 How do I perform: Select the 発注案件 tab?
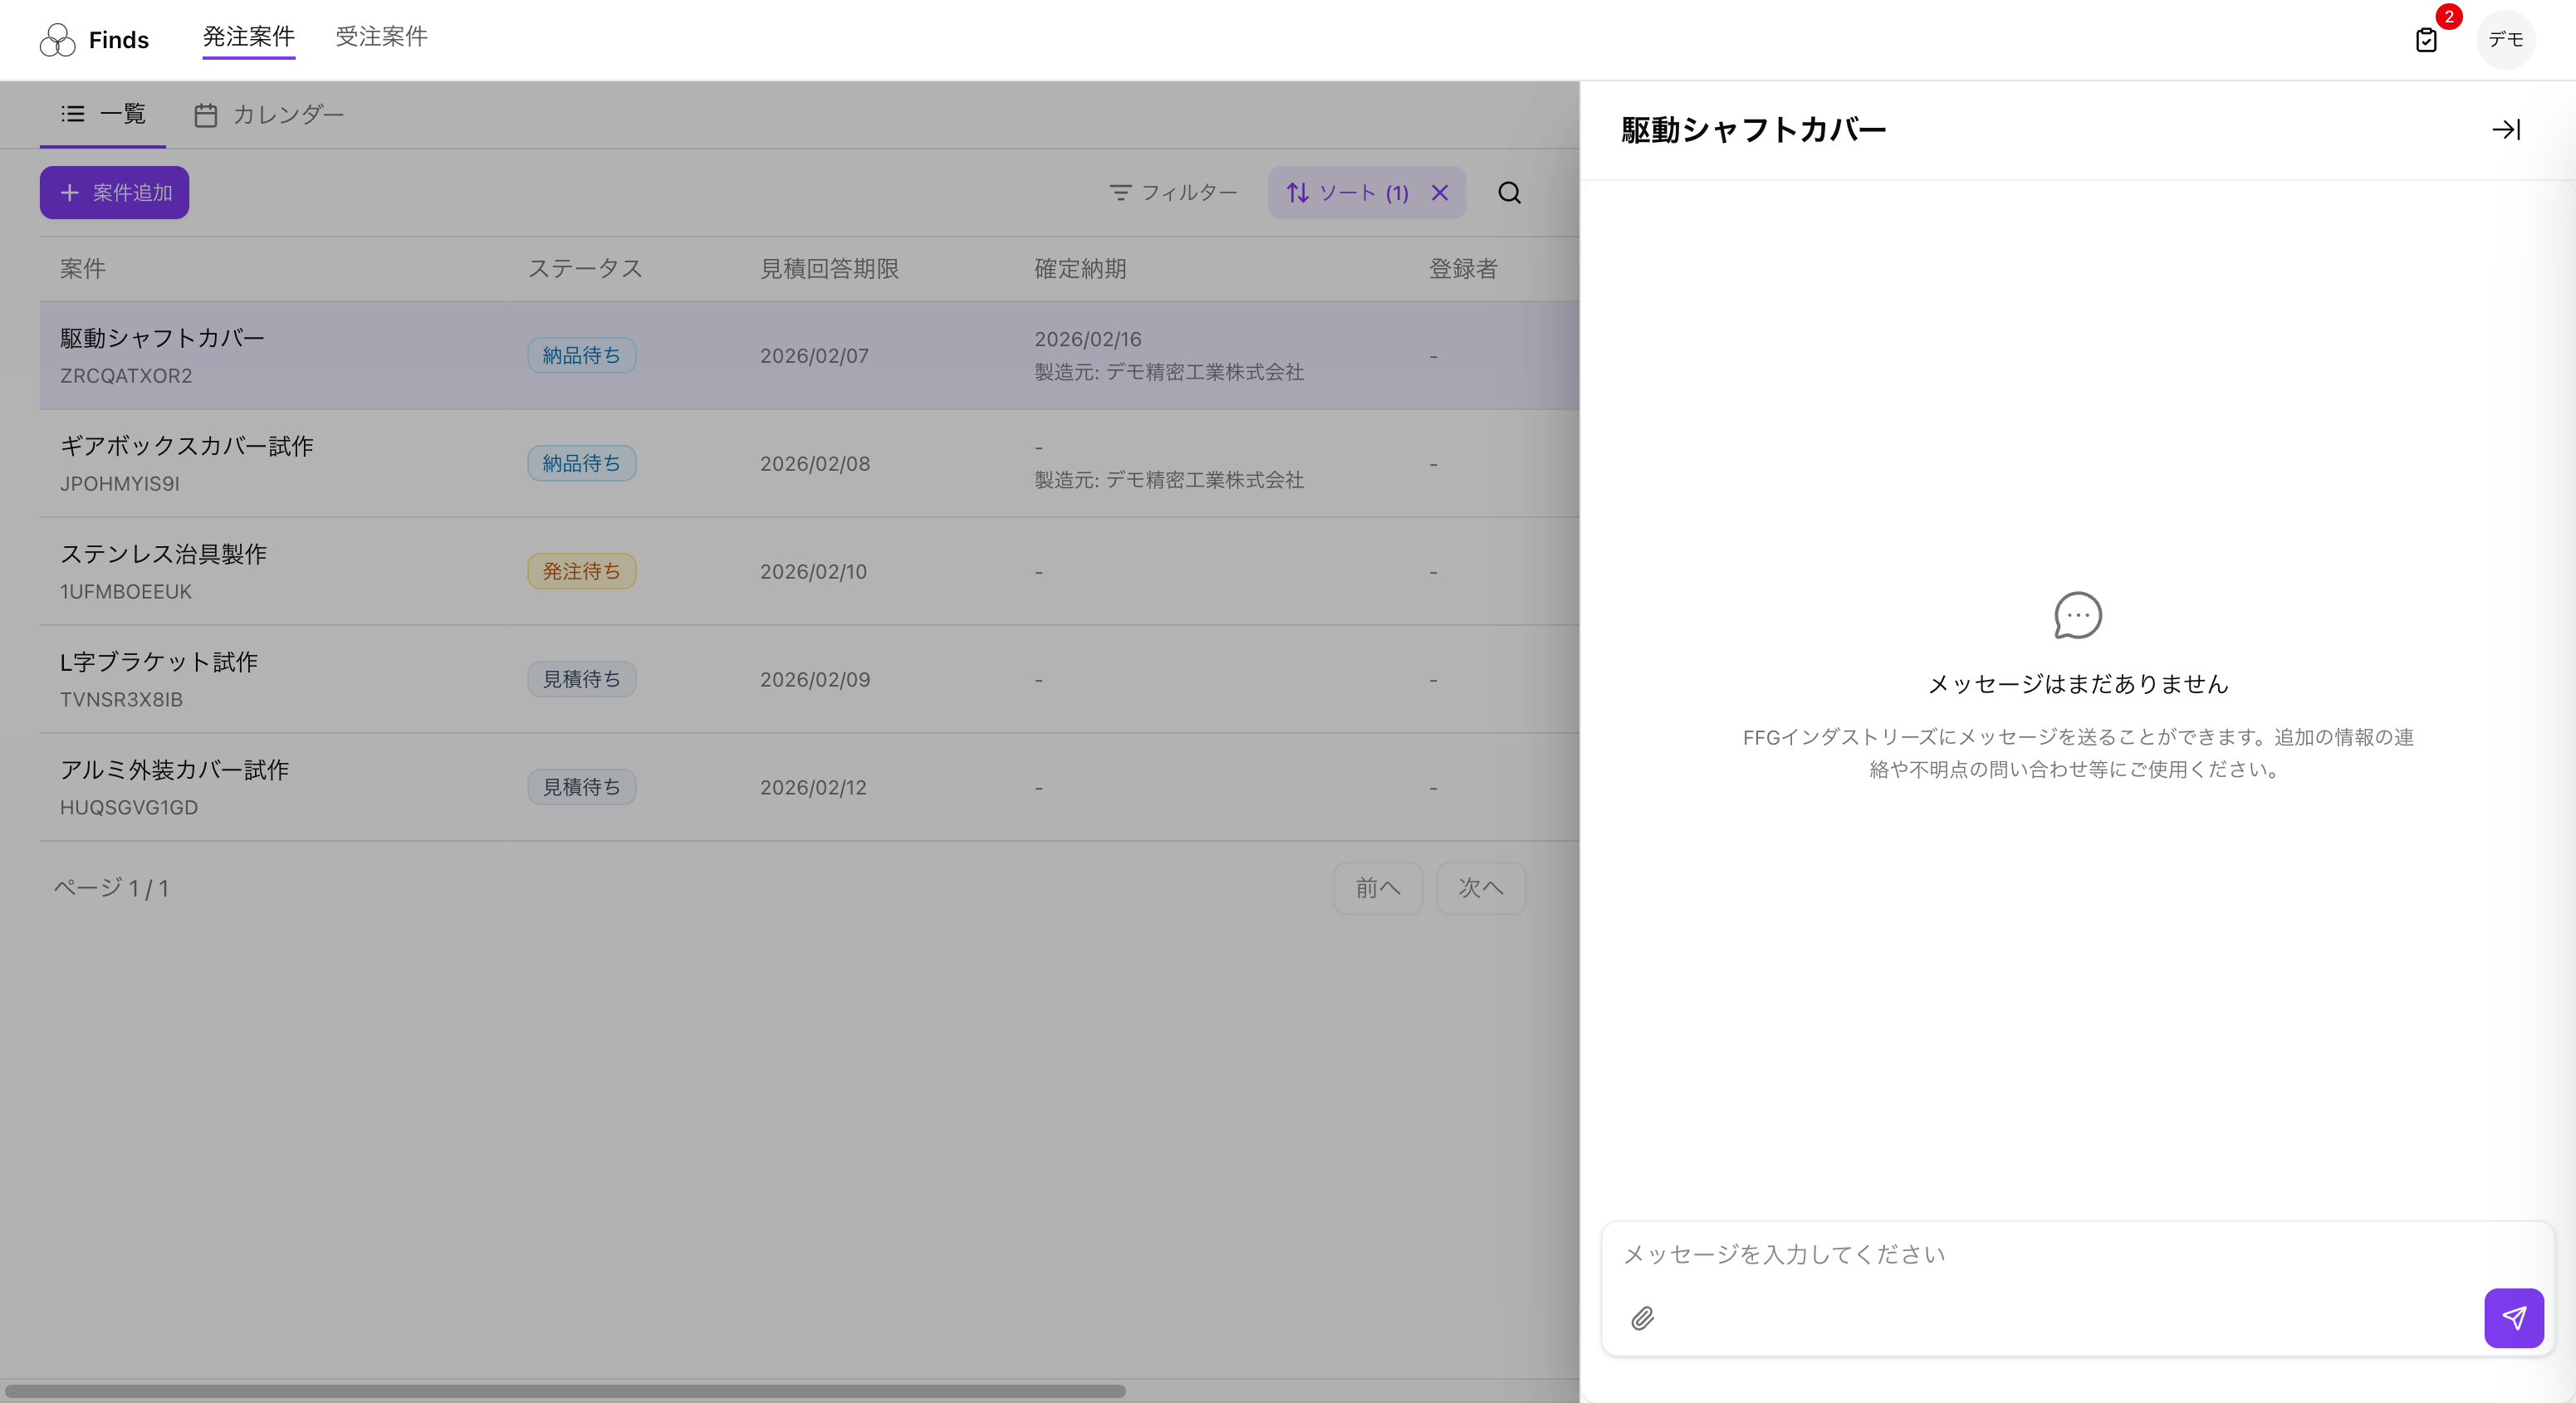(248, 36)
